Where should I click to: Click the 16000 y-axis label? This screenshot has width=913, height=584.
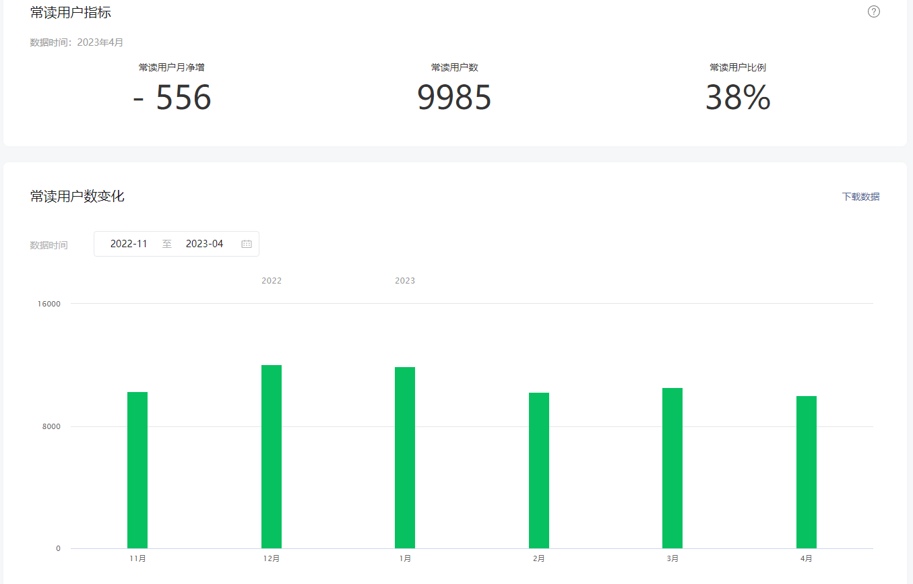point(49,304)
